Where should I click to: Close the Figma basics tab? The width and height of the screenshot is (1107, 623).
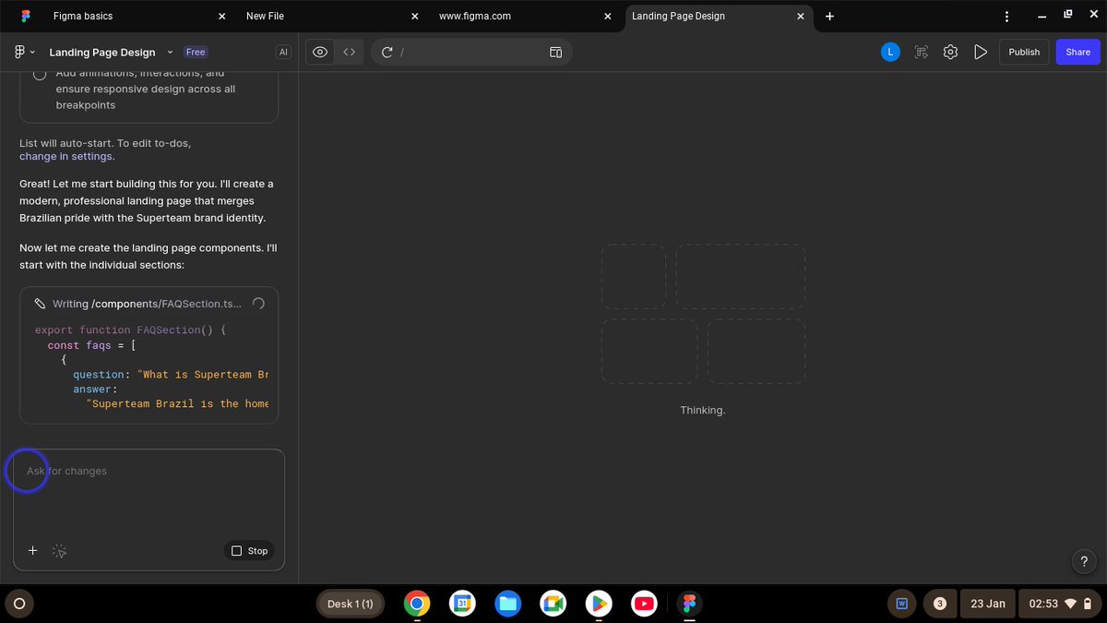[221, 17]
